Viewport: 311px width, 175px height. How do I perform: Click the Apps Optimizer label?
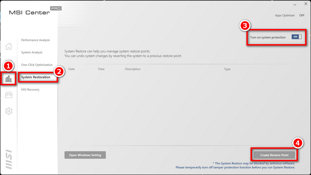point(285,15)
